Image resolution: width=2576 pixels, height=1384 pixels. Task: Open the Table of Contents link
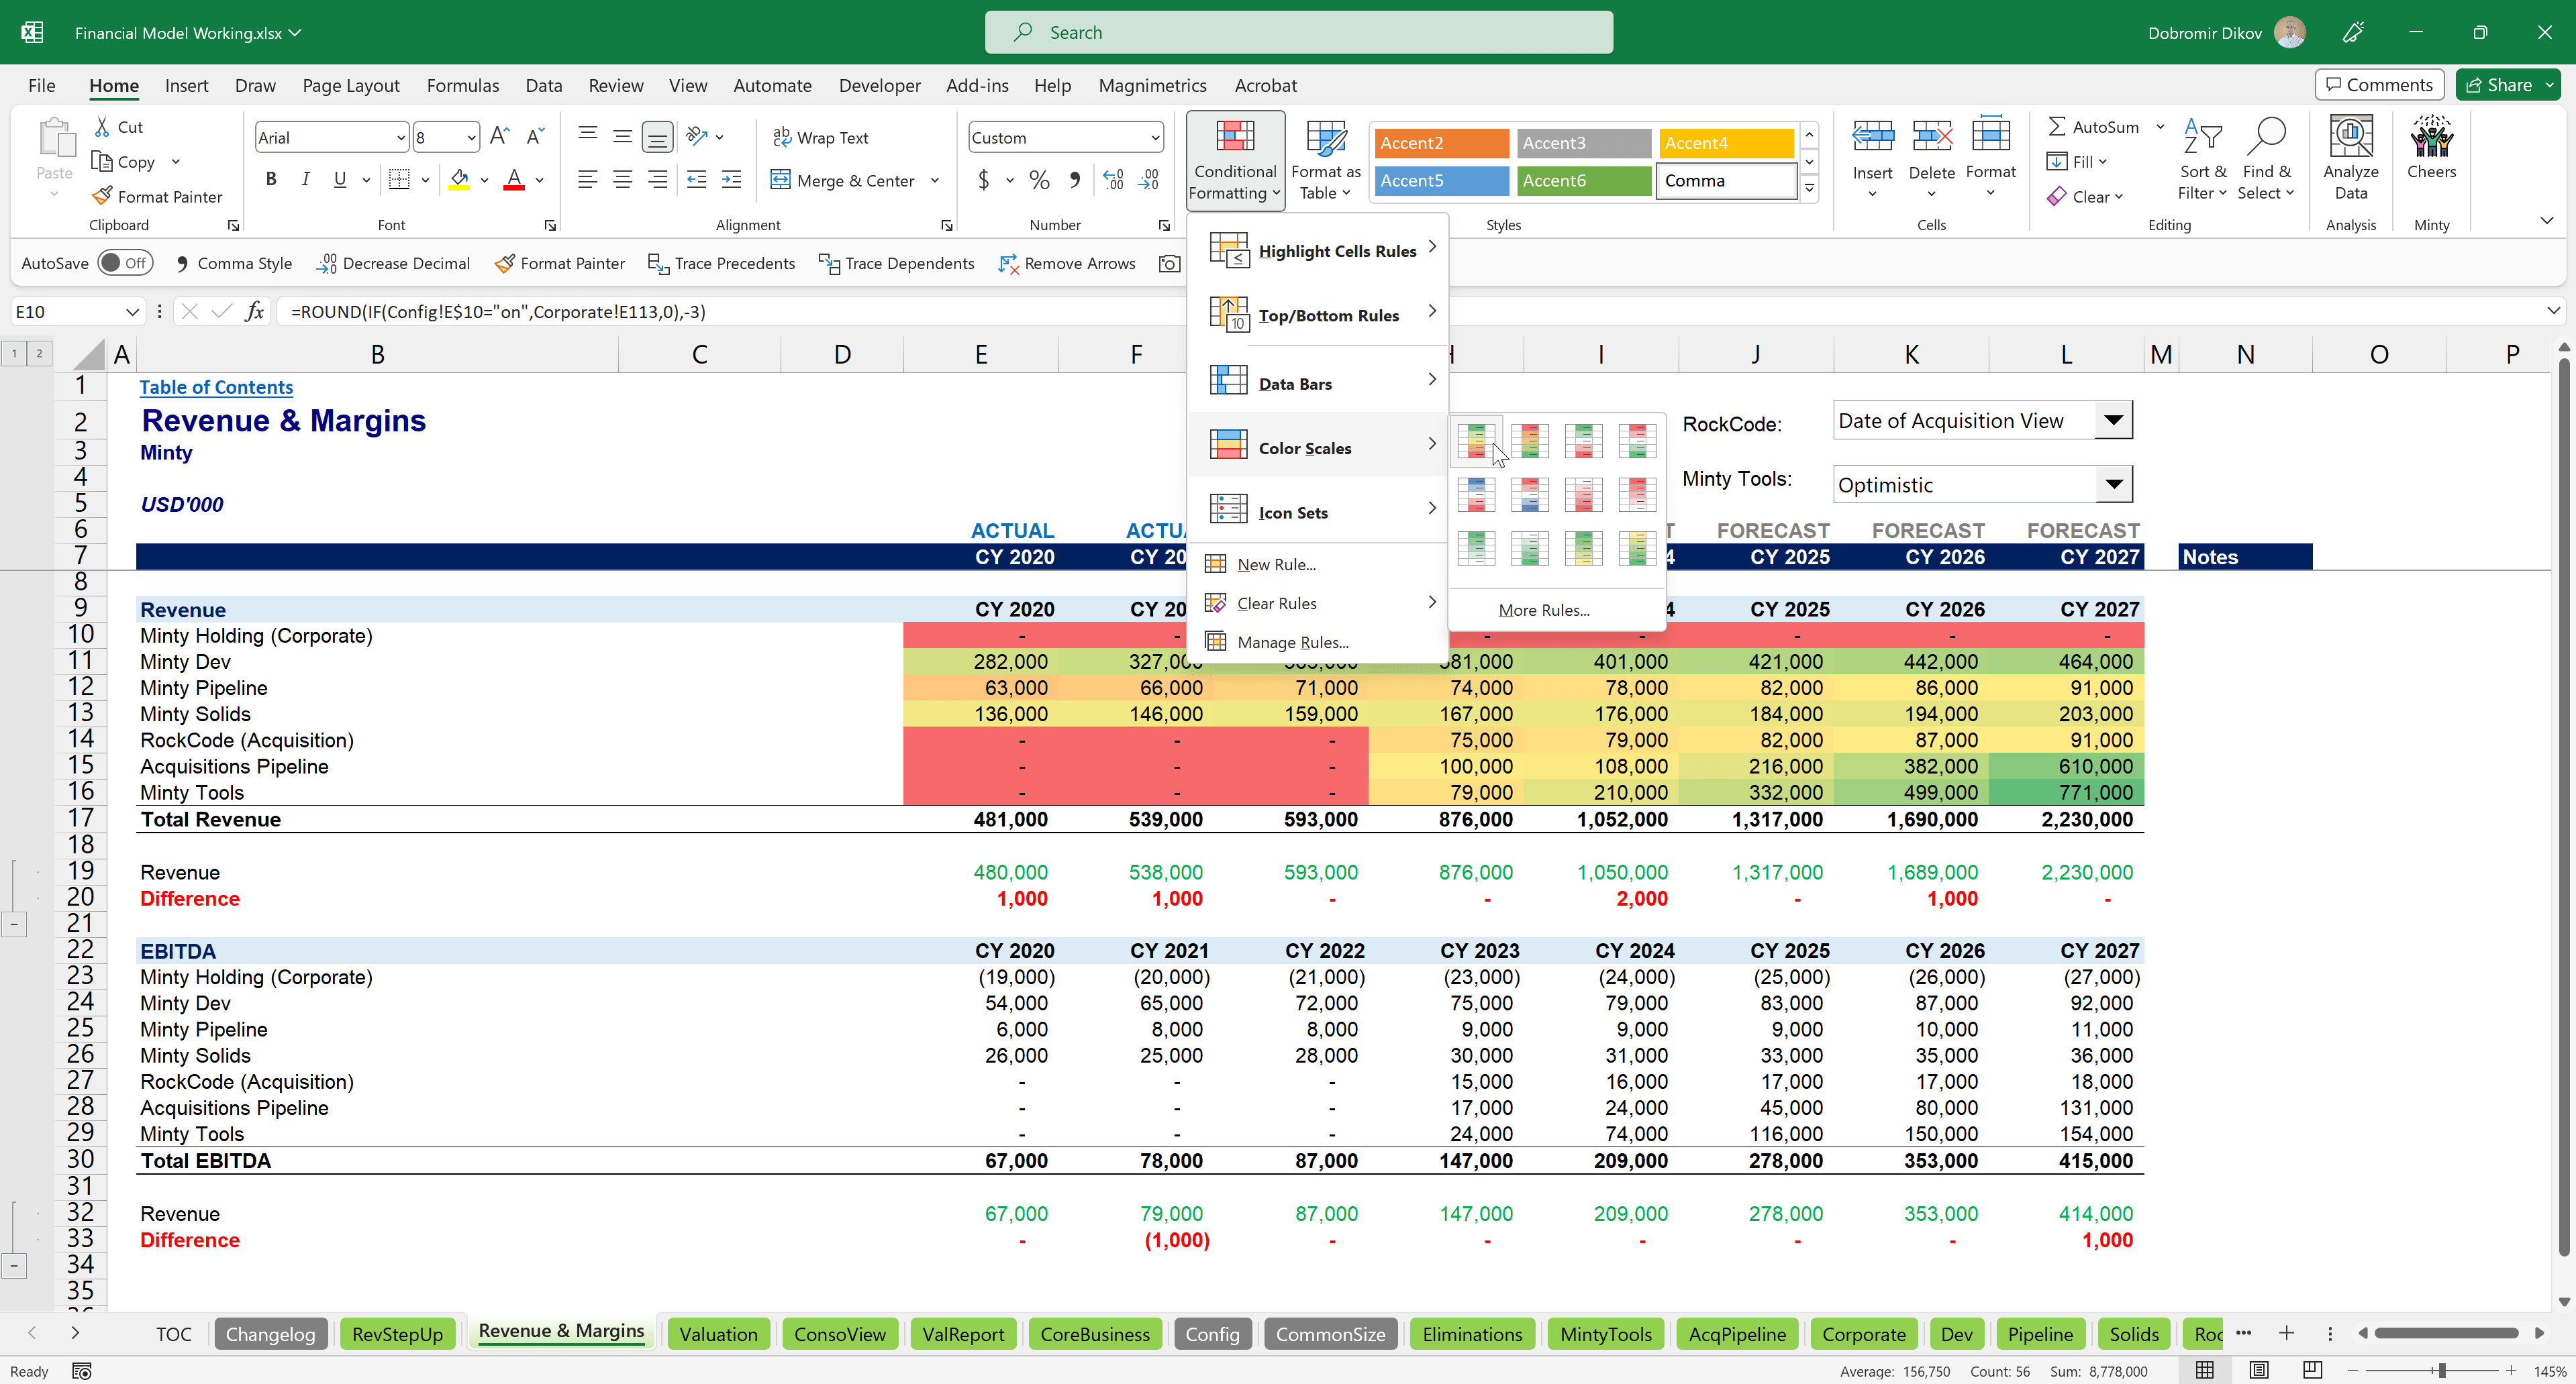[216, 386]
